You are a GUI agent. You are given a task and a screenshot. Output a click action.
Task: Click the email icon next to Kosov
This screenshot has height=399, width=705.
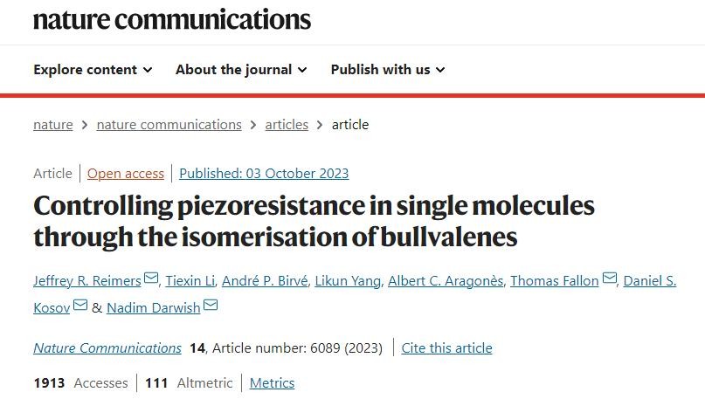tap(80, 306)
